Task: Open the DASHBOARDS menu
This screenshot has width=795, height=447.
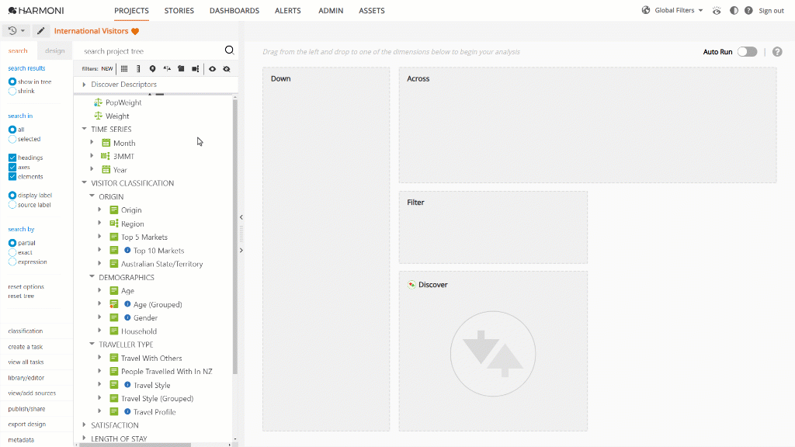Action: pyautogui.click(x=234, y=11)
